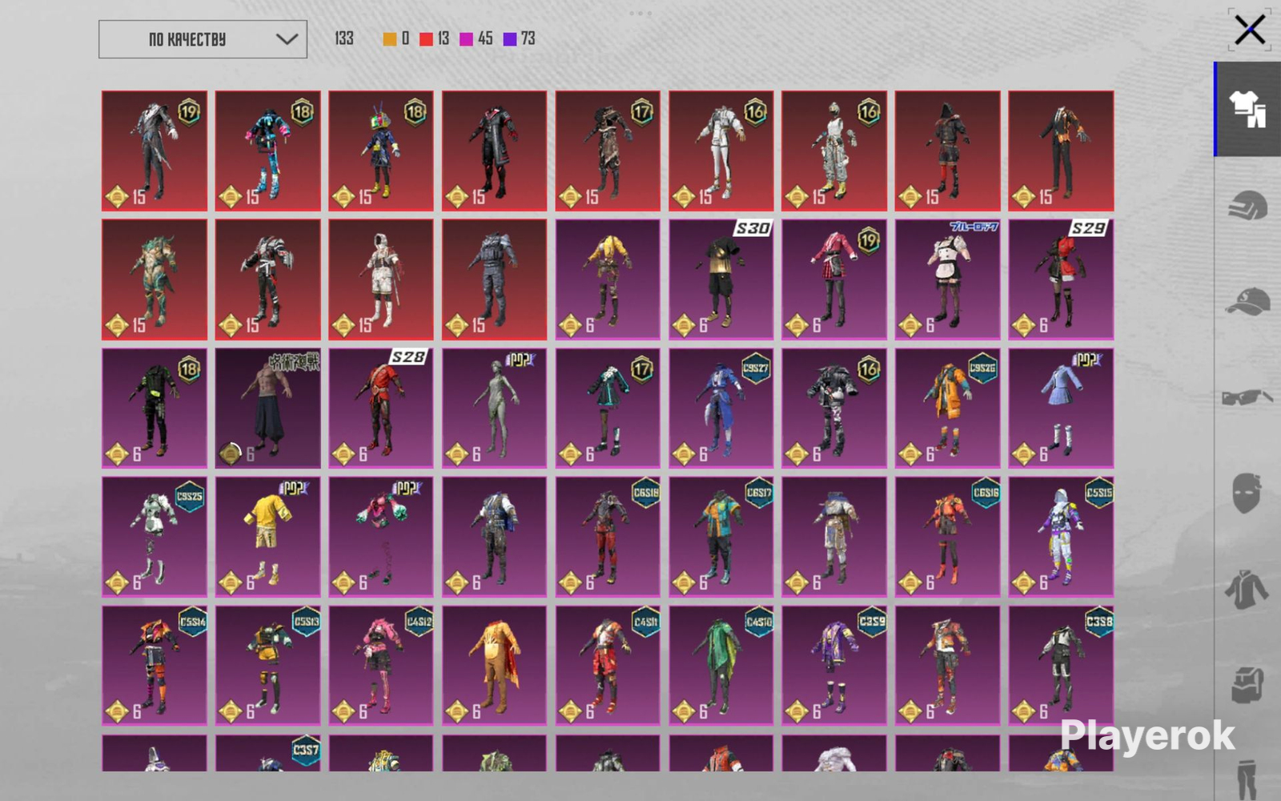Select the S30 season outfit
1281x801 pixels.
[721, 280]
